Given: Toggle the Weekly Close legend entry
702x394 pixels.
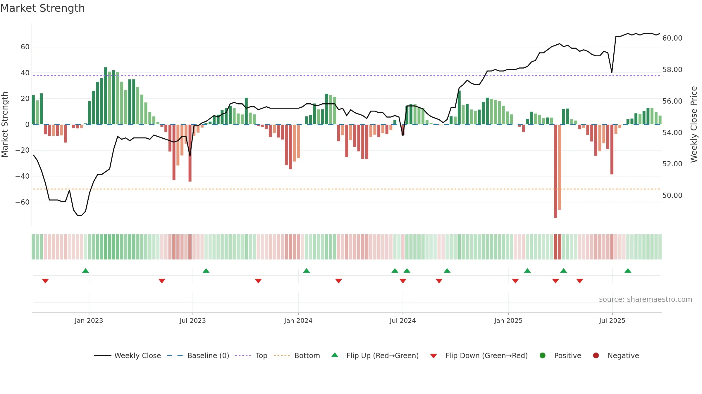Looking at the screenshot, I should [x=127, y=355].
